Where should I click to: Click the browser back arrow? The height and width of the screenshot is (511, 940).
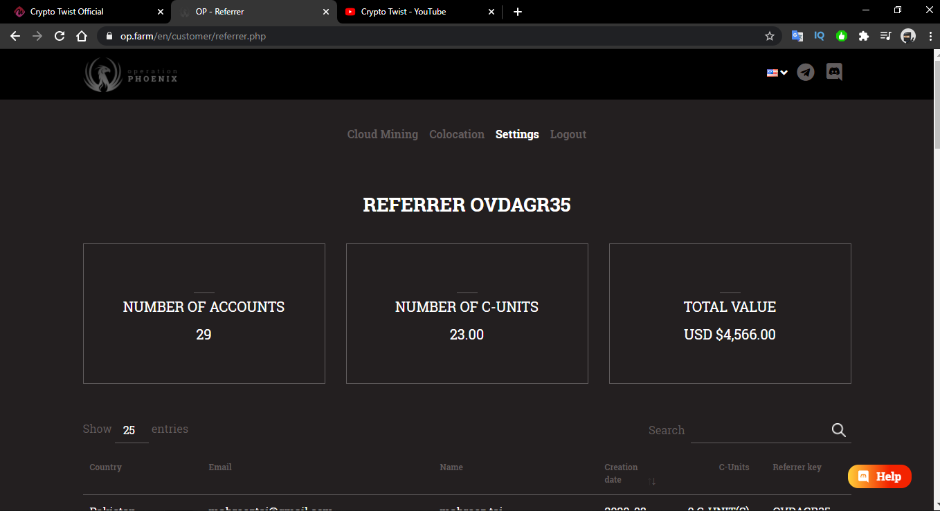click(x=15, y=36)
